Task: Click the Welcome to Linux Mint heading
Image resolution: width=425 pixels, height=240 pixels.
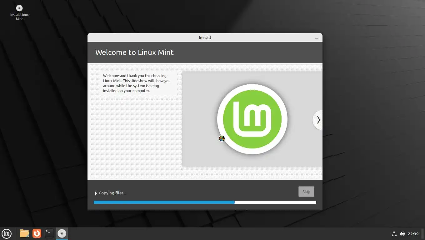Action: 134,52
